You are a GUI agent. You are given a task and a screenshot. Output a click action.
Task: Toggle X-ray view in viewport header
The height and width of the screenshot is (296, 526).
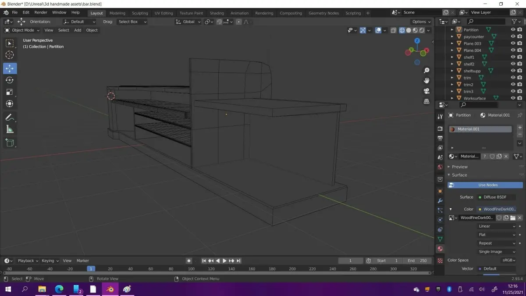393,30
